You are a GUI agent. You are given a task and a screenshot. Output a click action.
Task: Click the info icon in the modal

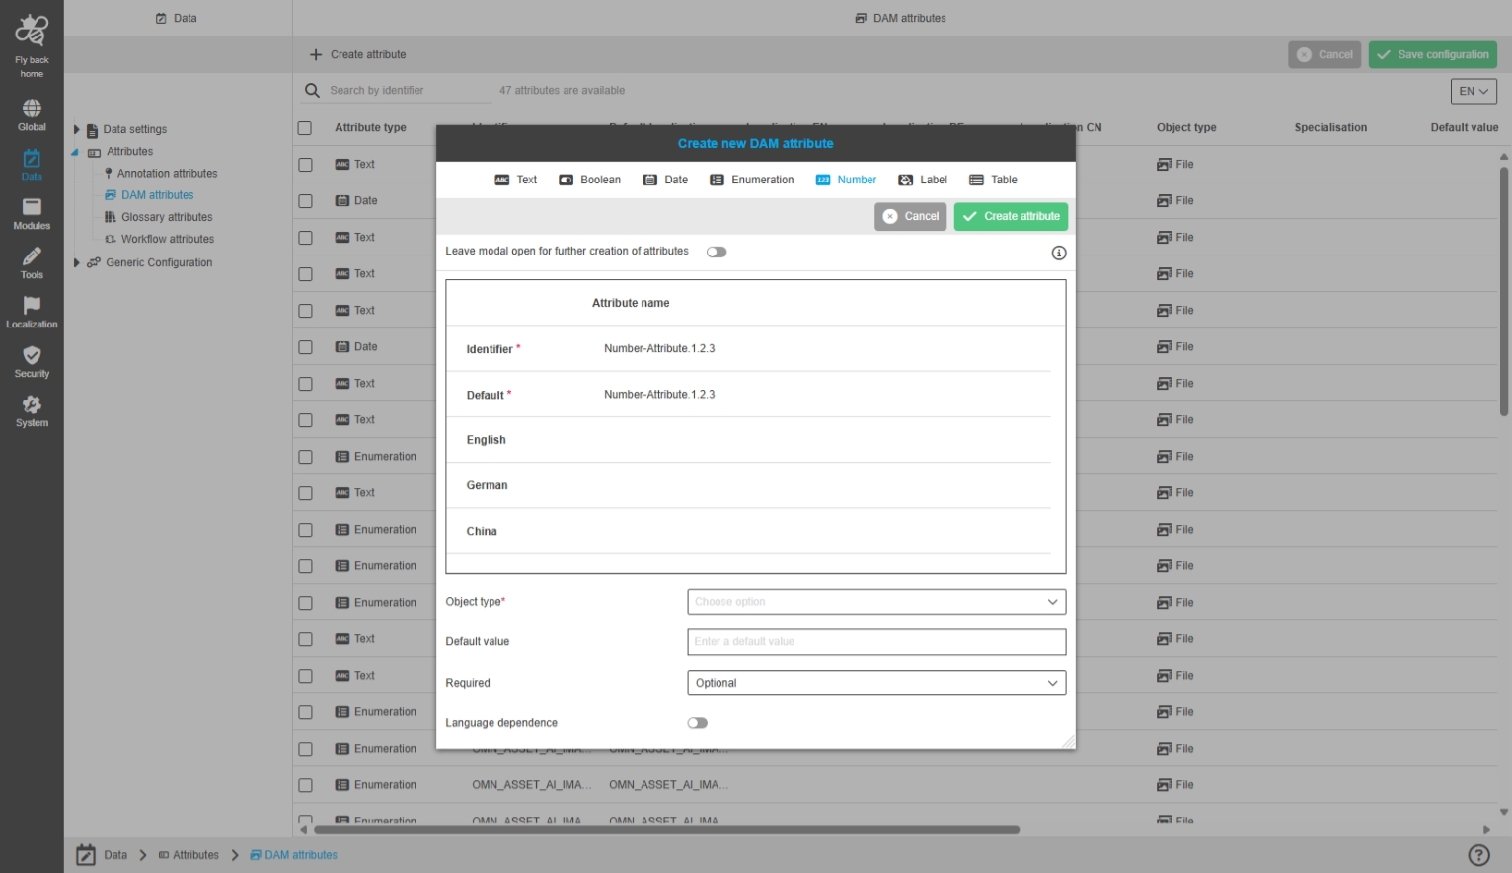[x=1058, y=253]
